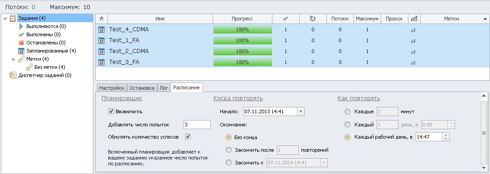
Task: Select the Test_2_CDMA task name
Action: click(x=129, y=51)
